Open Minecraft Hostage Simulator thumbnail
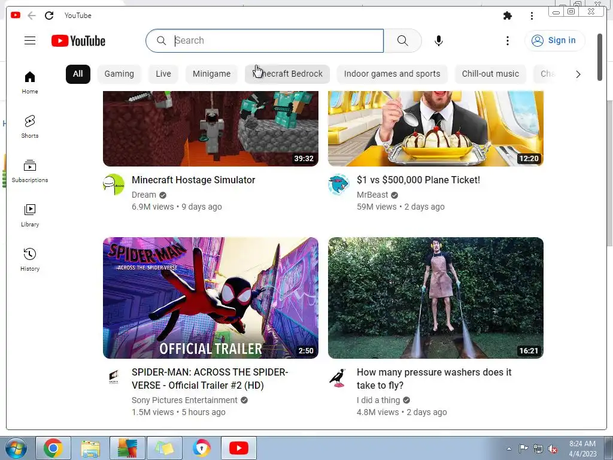 (x=211, y=129)
